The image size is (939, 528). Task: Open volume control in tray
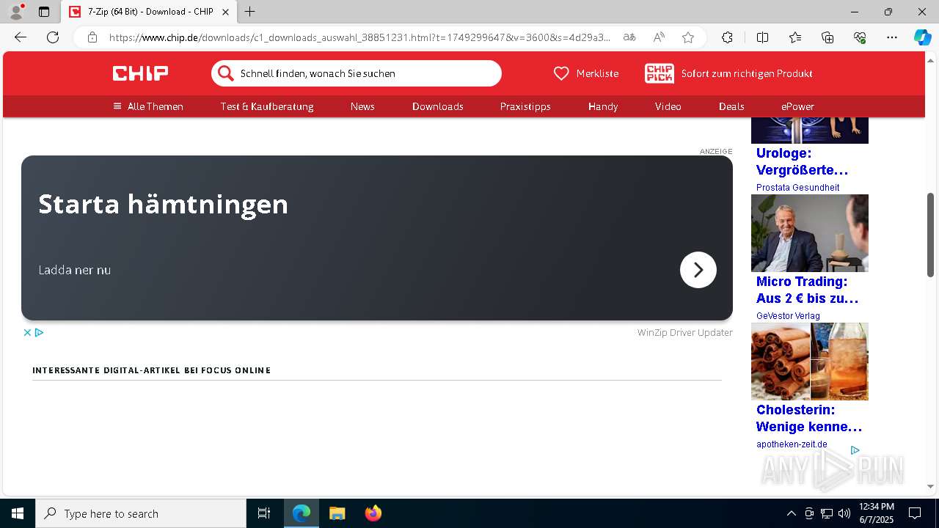point(844,513)
